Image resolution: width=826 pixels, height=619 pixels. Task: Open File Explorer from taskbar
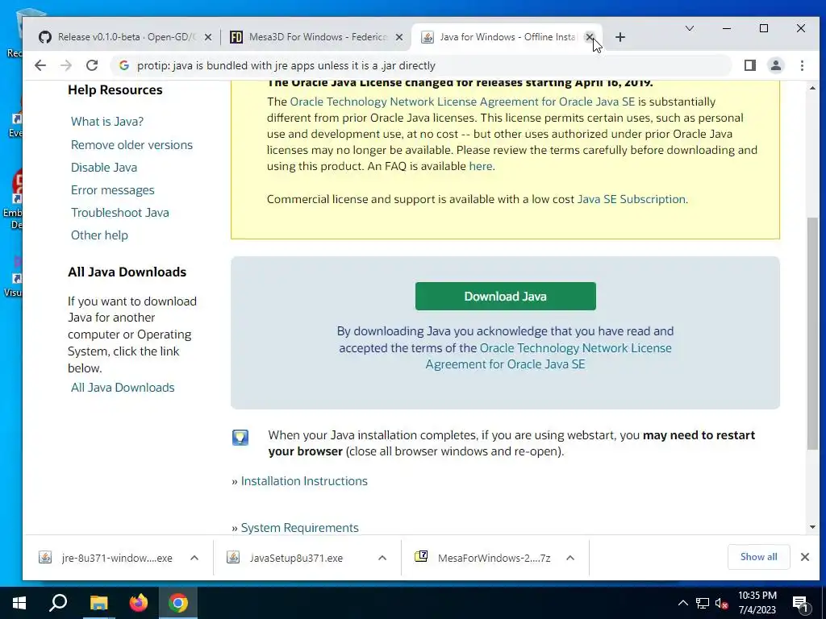pyautogui.click(x=98, y=603)
